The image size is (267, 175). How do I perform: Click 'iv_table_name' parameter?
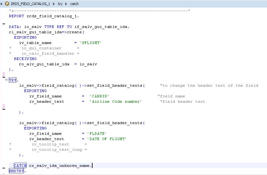point(35,43)
